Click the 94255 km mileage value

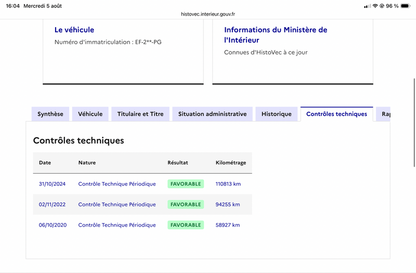point(228,204)
